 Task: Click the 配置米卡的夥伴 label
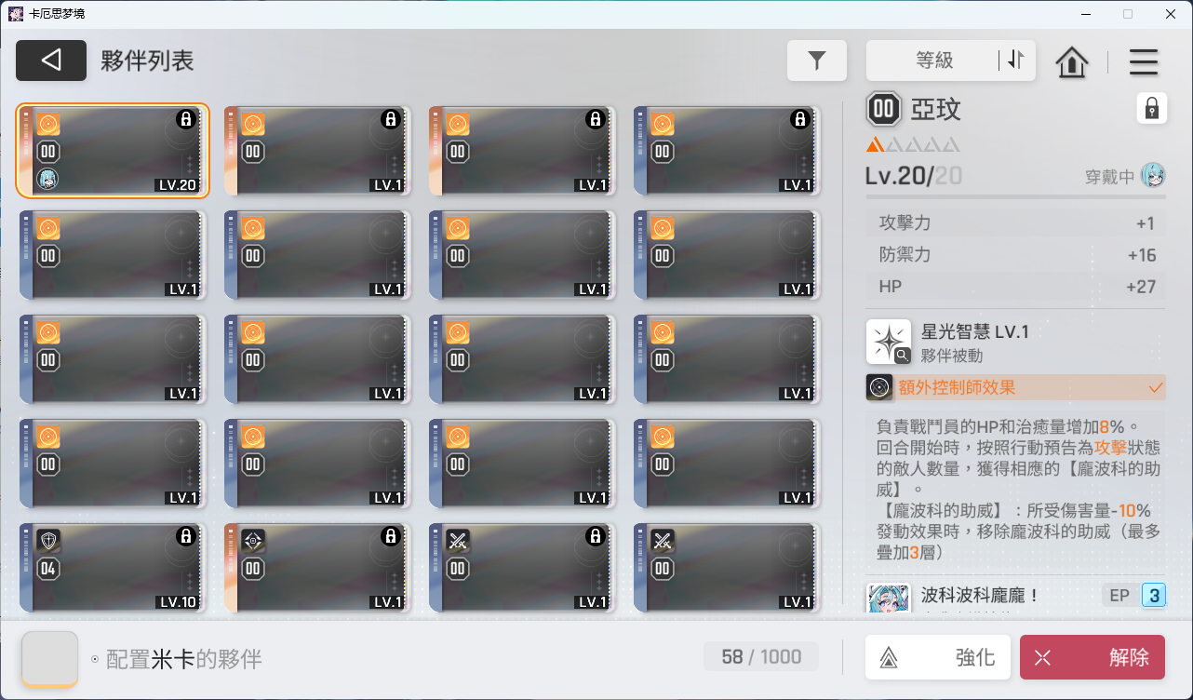(x=184, y=660)
